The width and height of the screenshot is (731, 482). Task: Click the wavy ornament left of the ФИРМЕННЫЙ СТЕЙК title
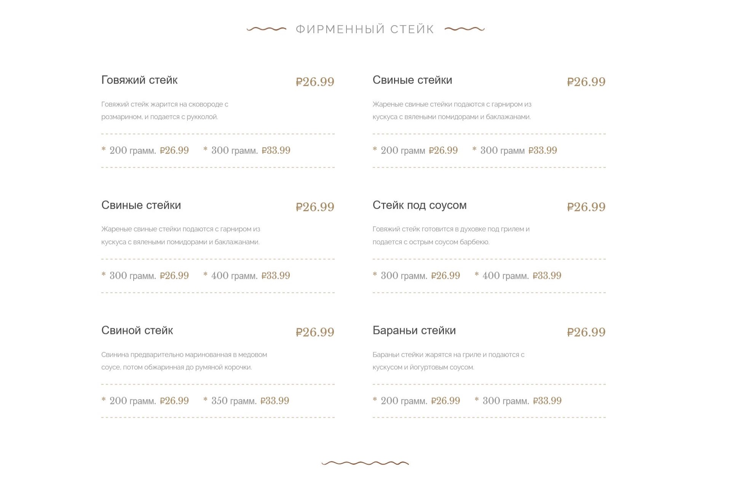267,29
